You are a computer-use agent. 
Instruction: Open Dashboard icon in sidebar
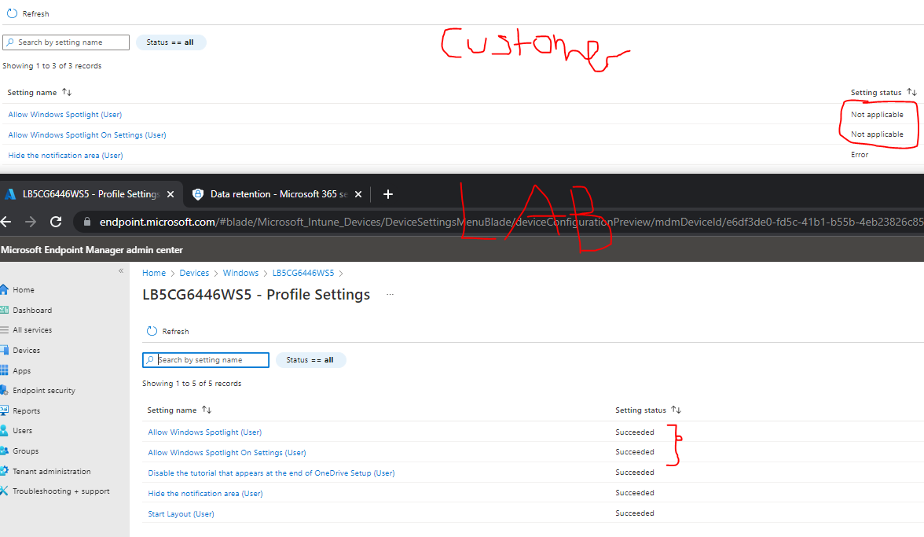tap(4, 310)
